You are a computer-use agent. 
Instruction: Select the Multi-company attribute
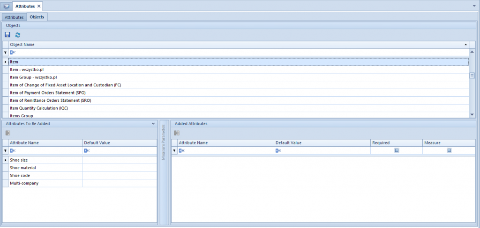(45, 183)
